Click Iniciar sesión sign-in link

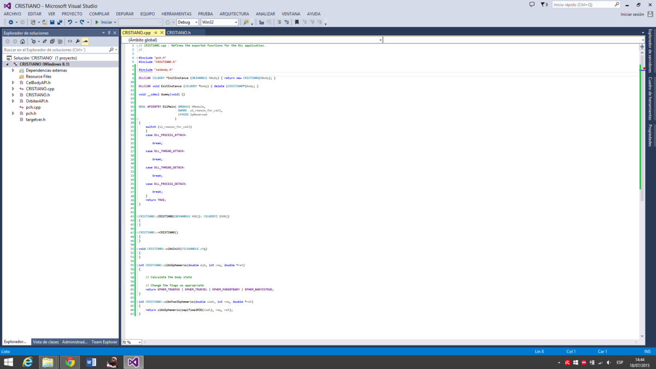632,14
